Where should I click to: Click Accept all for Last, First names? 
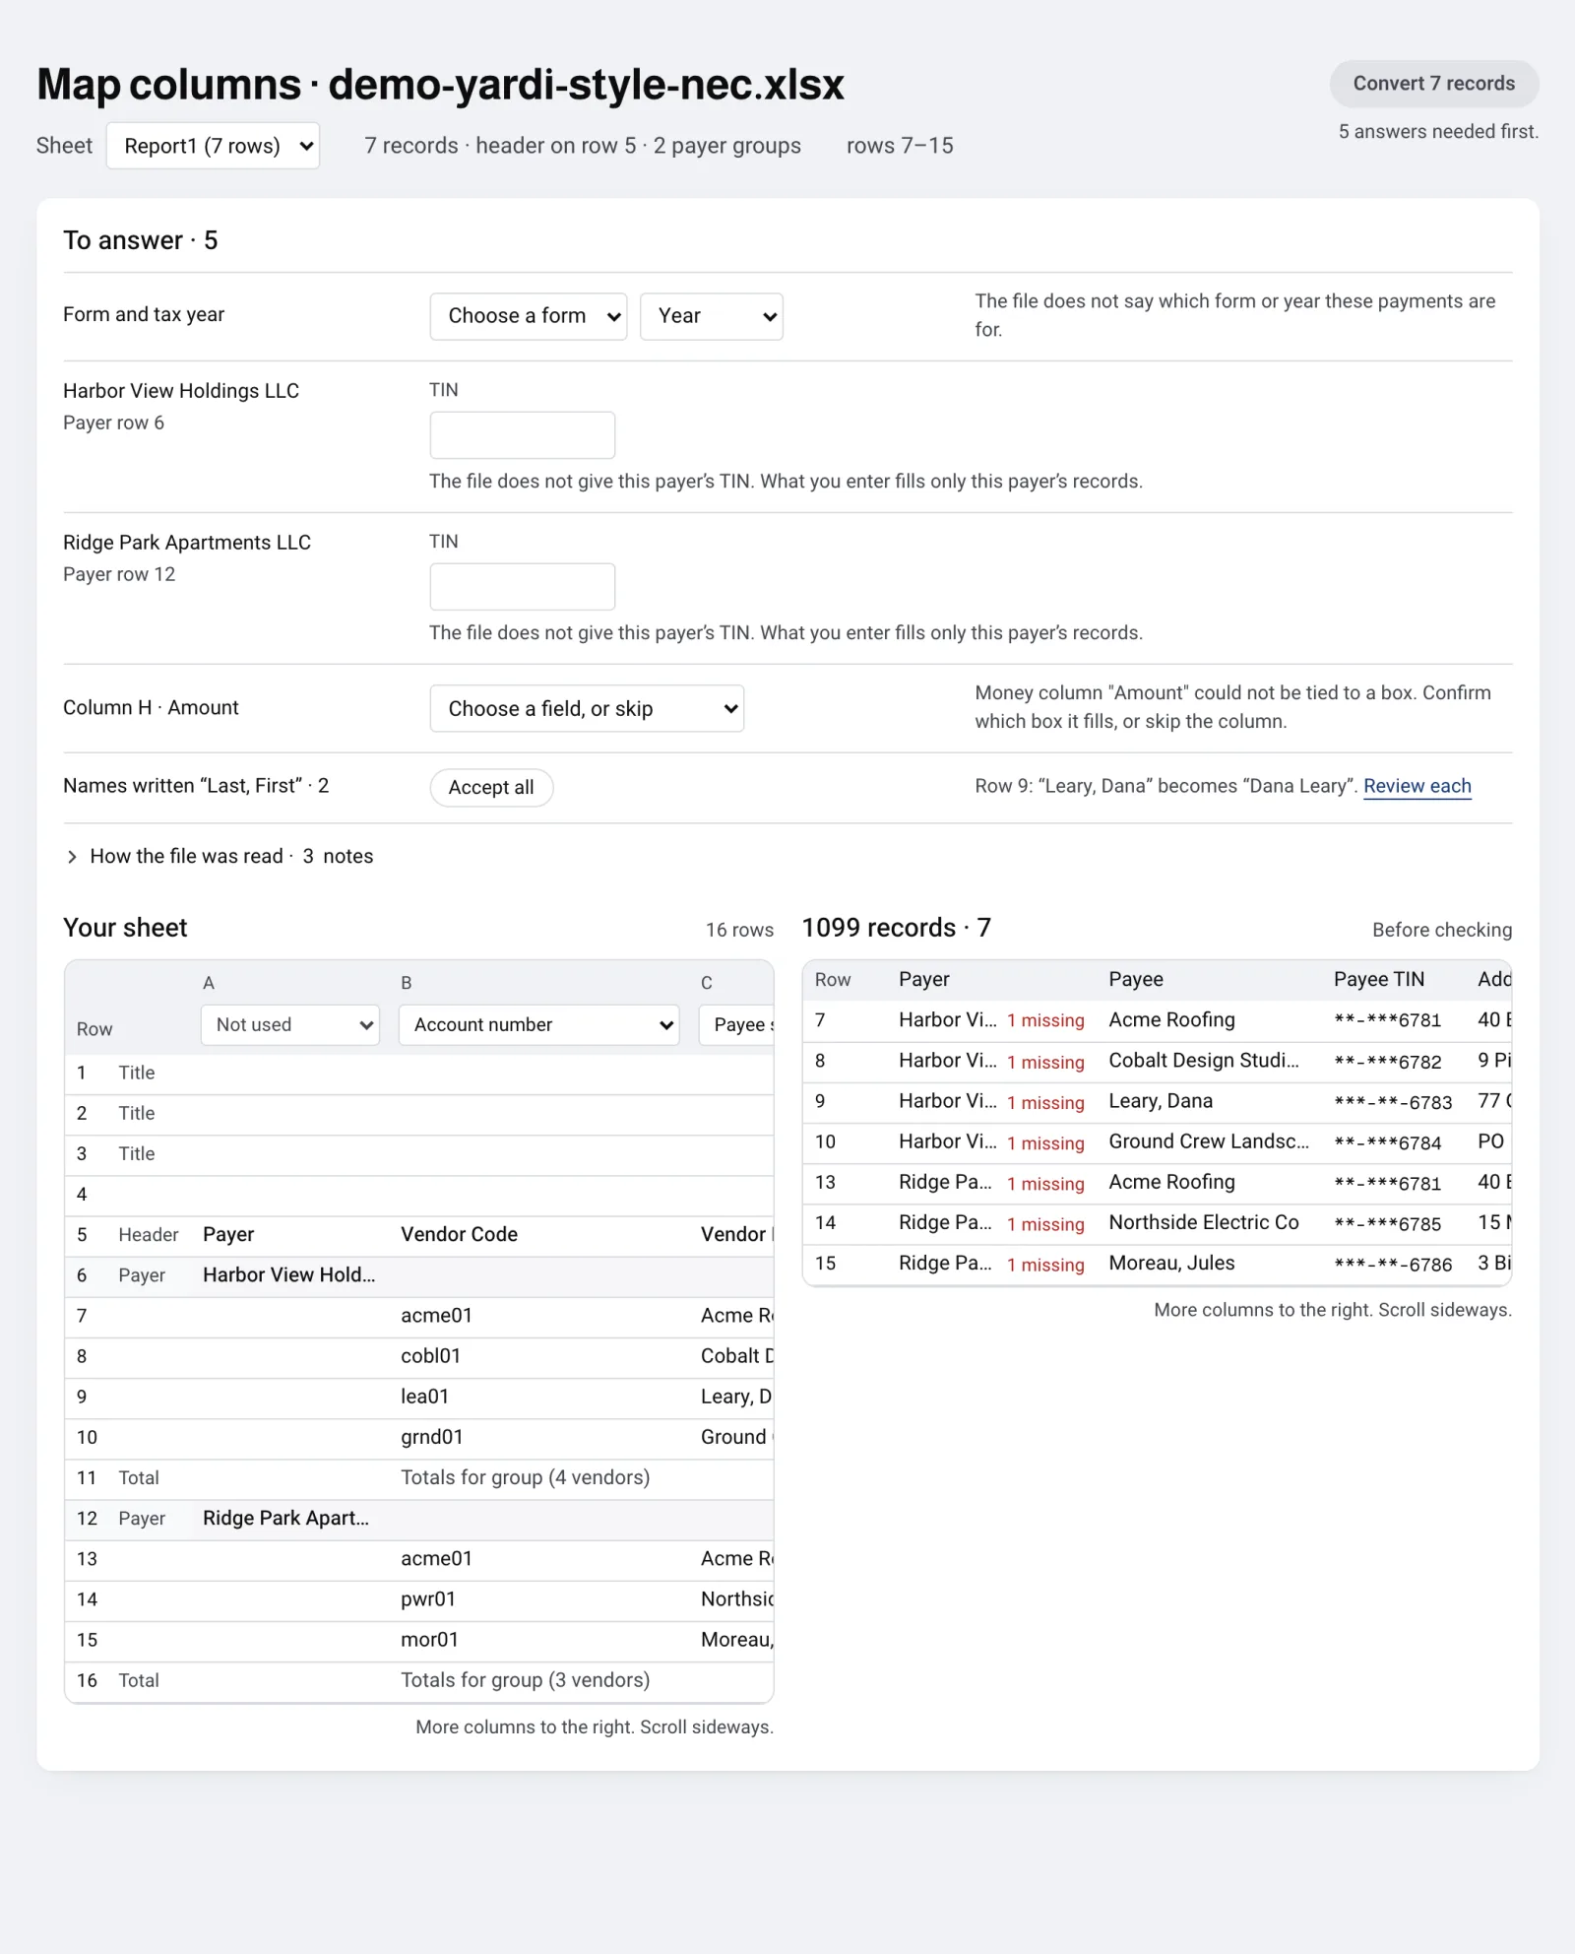(x=491, y=787)
